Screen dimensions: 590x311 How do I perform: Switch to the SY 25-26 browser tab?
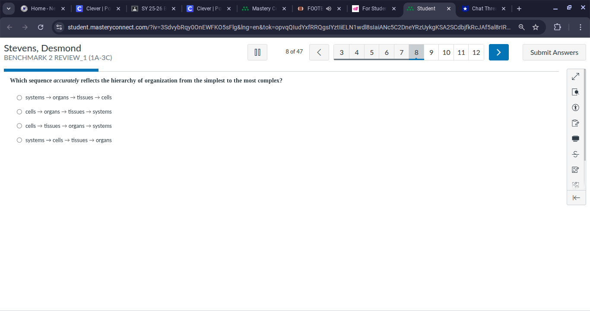(153, 9)
